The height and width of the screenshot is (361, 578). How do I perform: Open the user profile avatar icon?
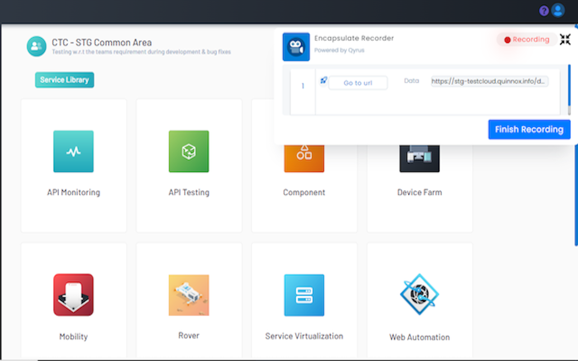tap(558, 10)
